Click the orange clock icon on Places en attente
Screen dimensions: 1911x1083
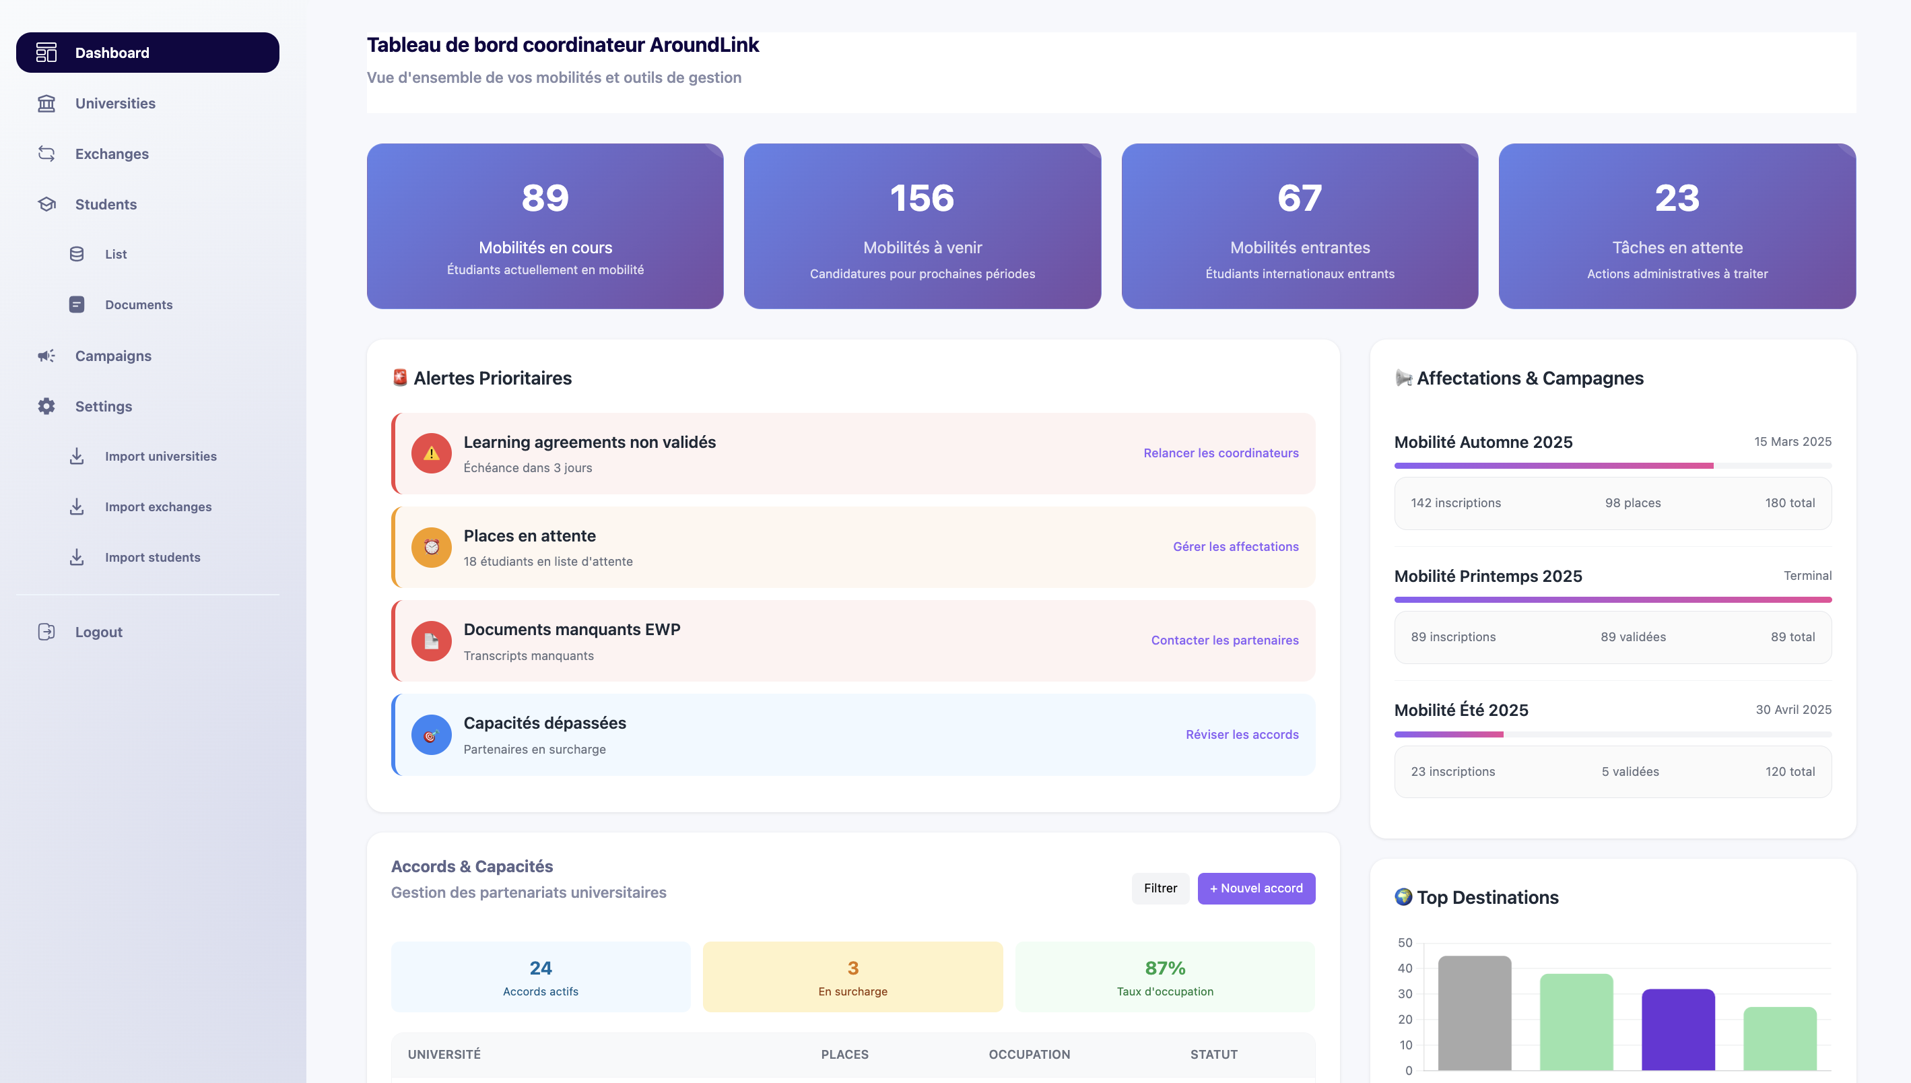tap(431, 548)
